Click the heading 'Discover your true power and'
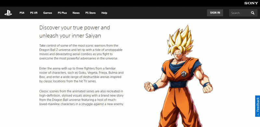The image size is (260, 127). 75,28
